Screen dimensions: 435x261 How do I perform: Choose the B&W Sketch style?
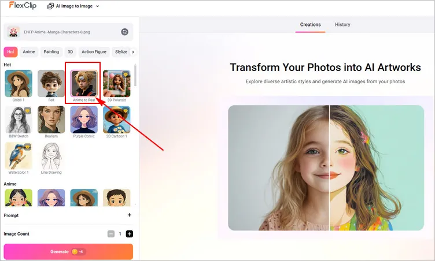pos(19,120)
